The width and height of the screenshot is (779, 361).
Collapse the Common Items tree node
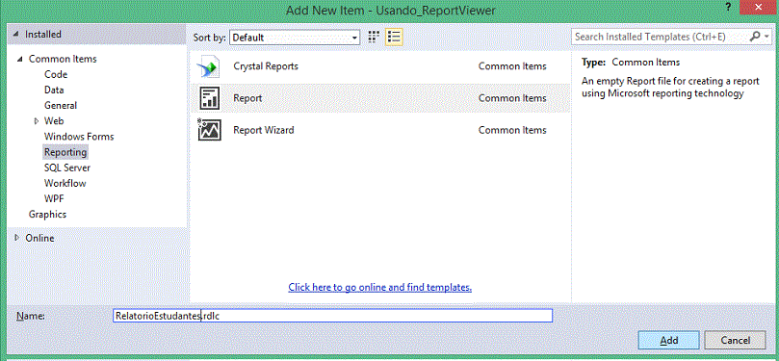(x=20, y=59)
